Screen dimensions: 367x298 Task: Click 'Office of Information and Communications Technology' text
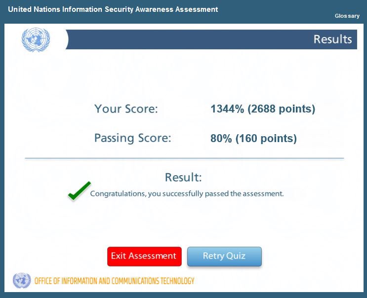[114, 281]
